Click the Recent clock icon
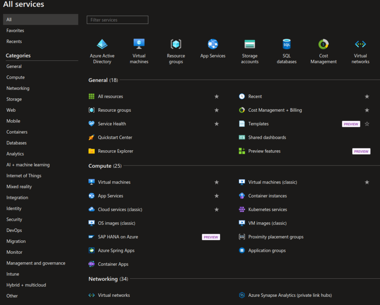Image resolution: width=380 pixels, height=305 pixels. 242,96
